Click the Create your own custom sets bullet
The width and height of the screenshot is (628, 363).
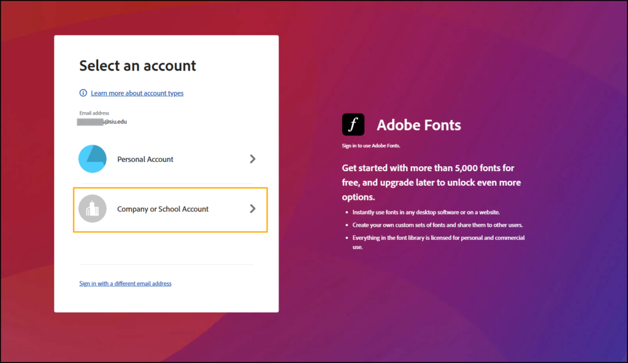click(437, 225)
